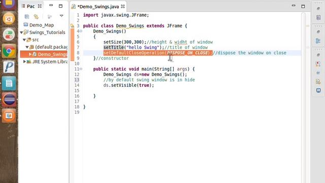Screen dimensions: 325x183
Task: Select Demo_Swings file in Package Explorer
Action: click(x=52, y=54)
